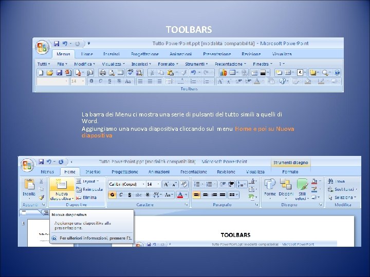
Task: Click the font color A icon in the classic toolbar
Action: [257, 81]
